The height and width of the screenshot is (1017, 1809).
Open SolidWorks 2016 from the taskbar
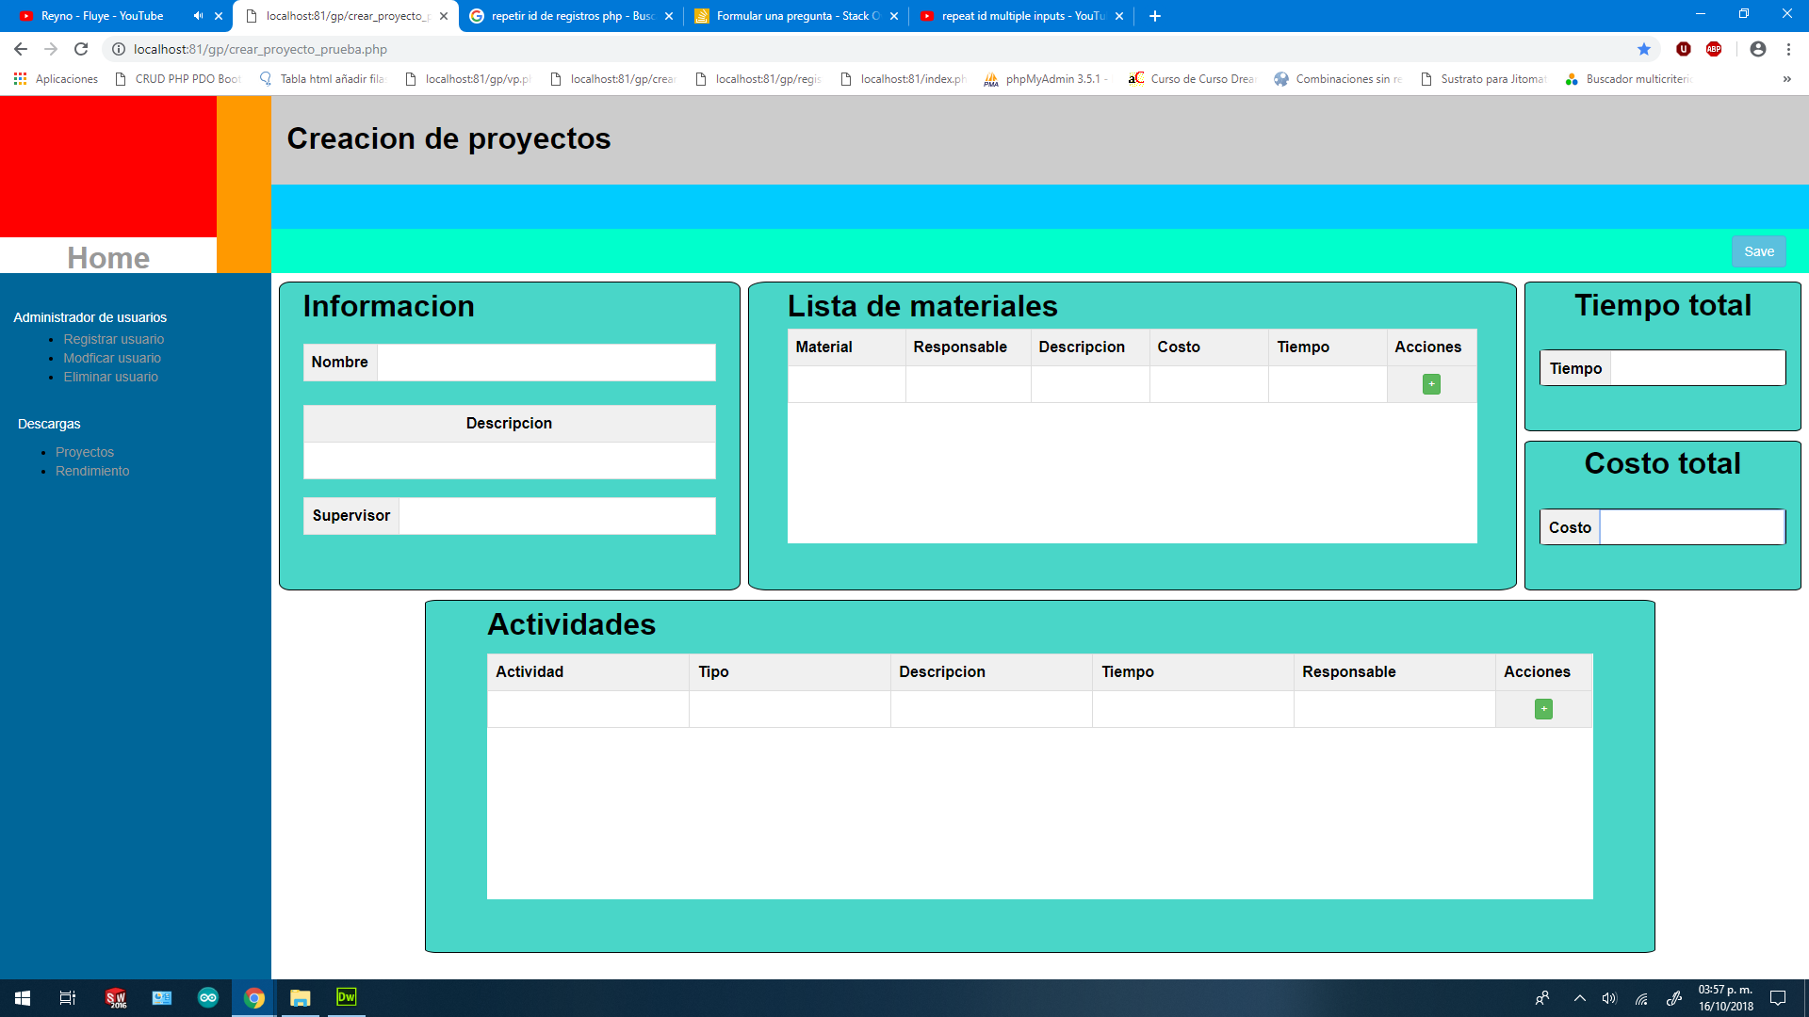click(x=116, y=998)
